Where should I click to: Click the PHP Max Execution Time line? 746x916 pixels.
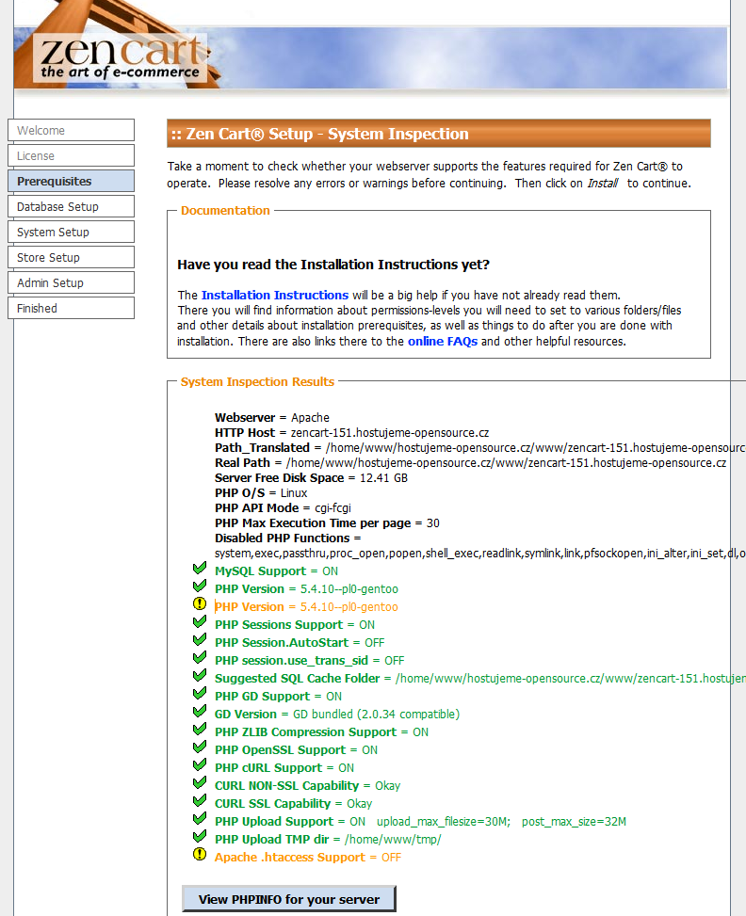click(327, 522)
